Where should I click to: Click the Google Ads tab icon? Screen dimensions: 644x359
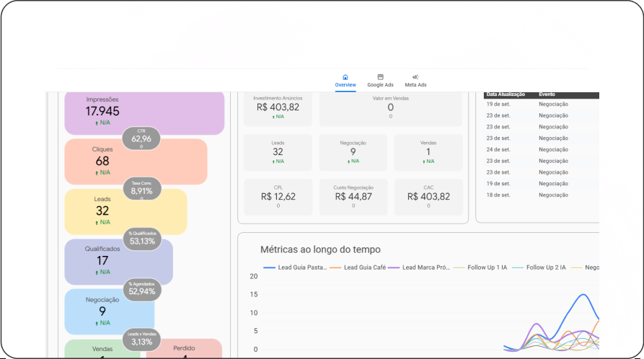click(380, 77)
